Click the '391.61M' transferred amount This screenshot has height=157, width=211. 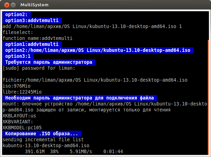coord(35,152)
